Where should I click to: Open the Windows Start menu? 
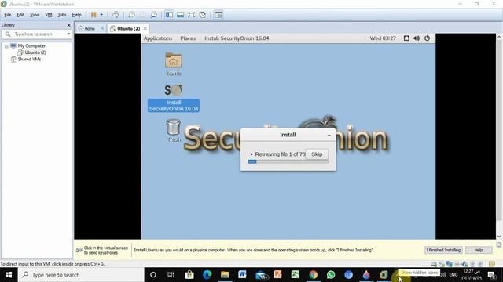9,275
